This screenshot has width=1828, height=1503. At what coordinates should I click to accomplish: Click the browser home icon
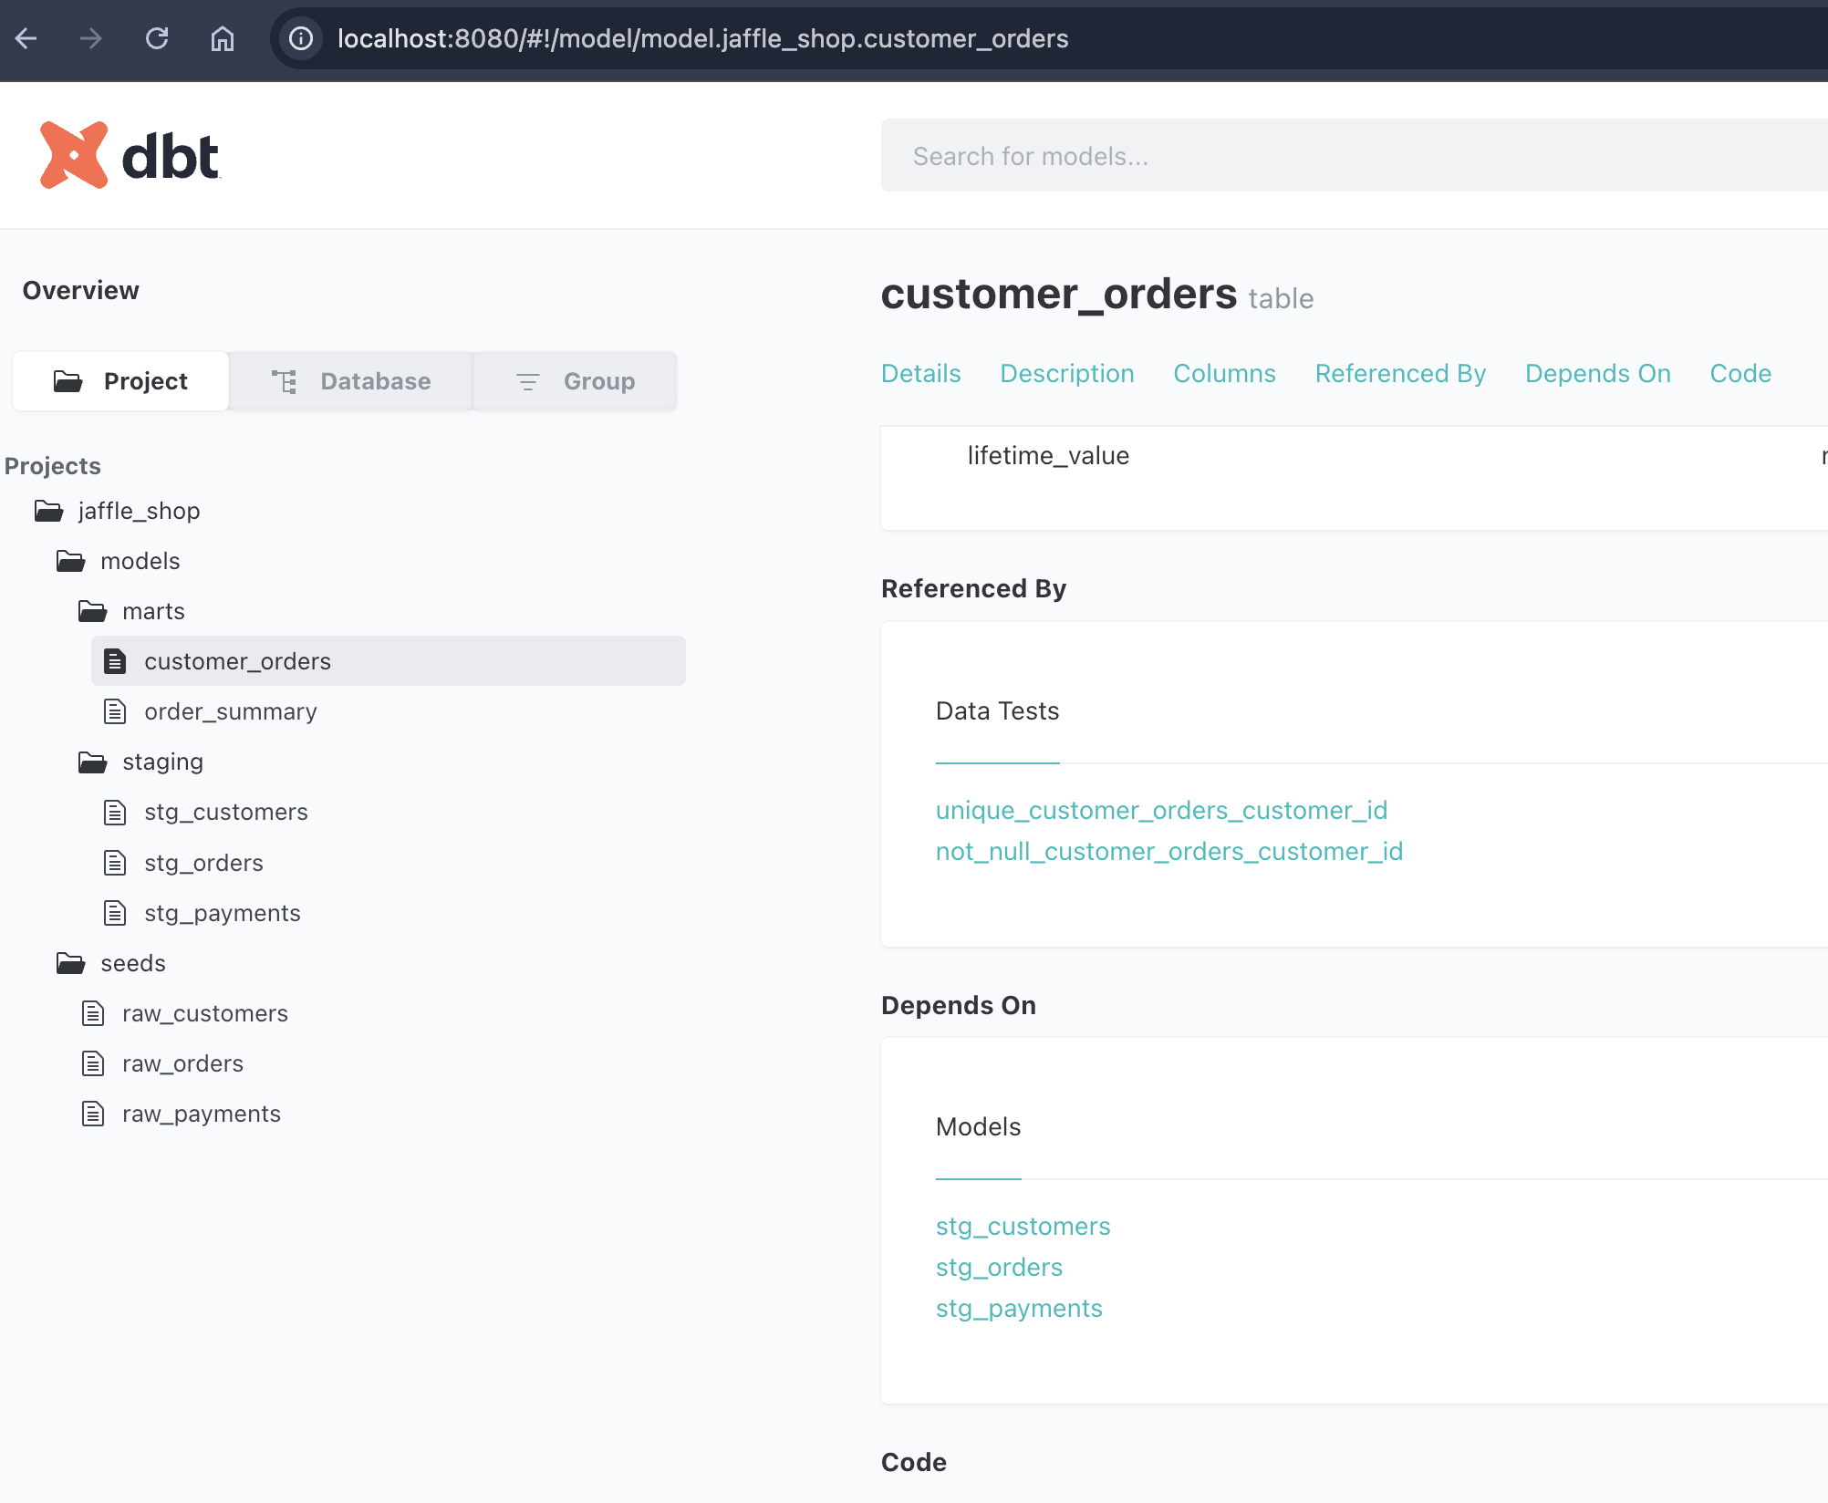(x=223, y=38)
